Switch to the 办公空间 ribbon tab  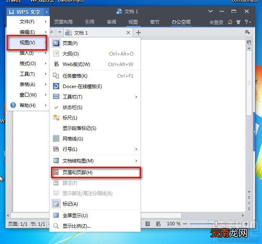tap(181, 22)
